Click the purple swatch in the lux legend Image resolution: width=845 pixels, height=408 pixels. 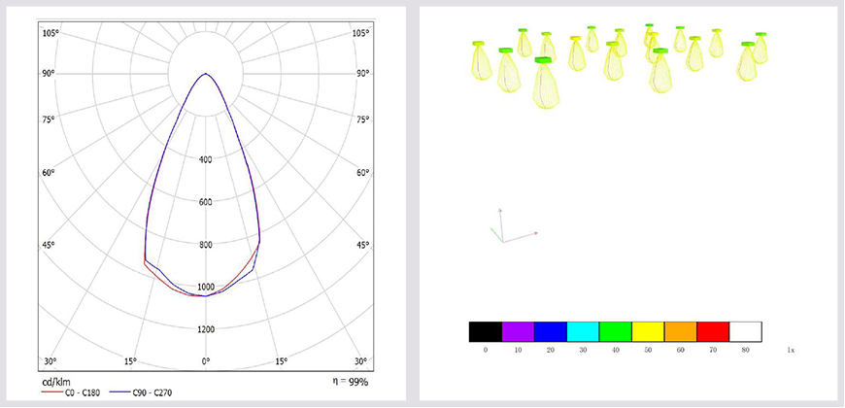click(518, 331)
